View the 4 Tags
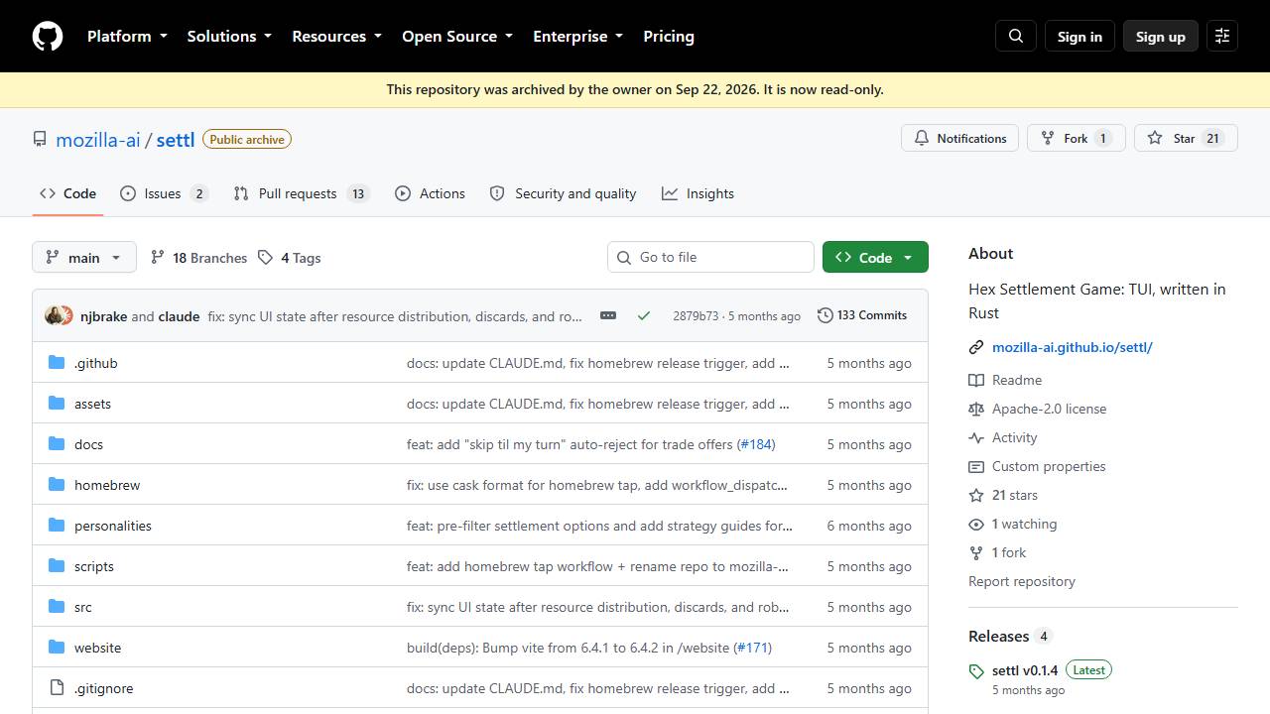Image resolution: width=1270 pixels, height=714 pixels. pyautogui.click(x=290, y=258)
